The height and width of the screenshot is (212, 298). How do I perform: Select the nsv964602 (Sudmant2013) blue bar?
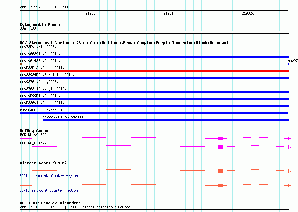point(154,113)
